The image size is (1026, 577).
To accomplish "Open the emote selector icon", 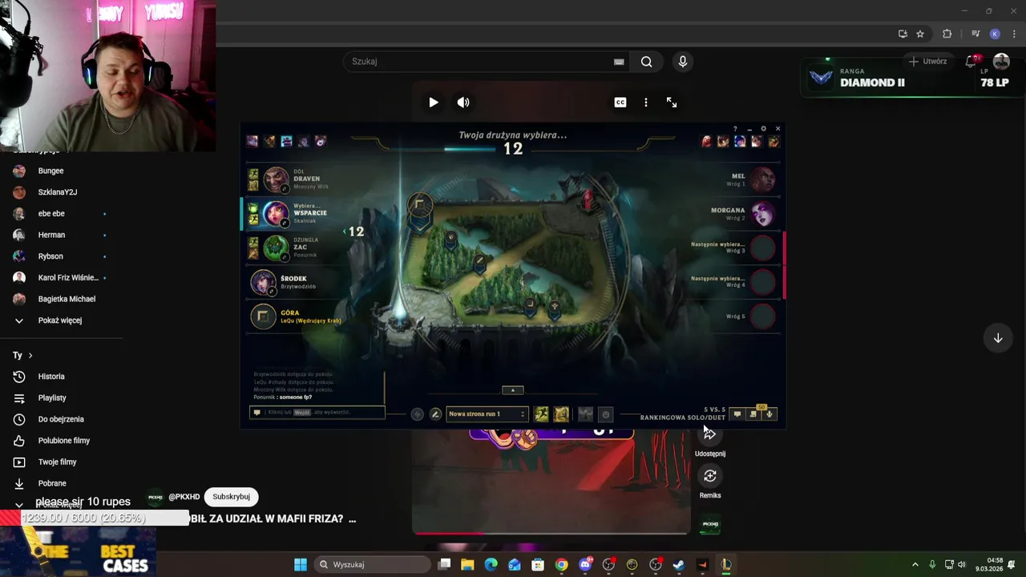I will click(x=606, y=414).
